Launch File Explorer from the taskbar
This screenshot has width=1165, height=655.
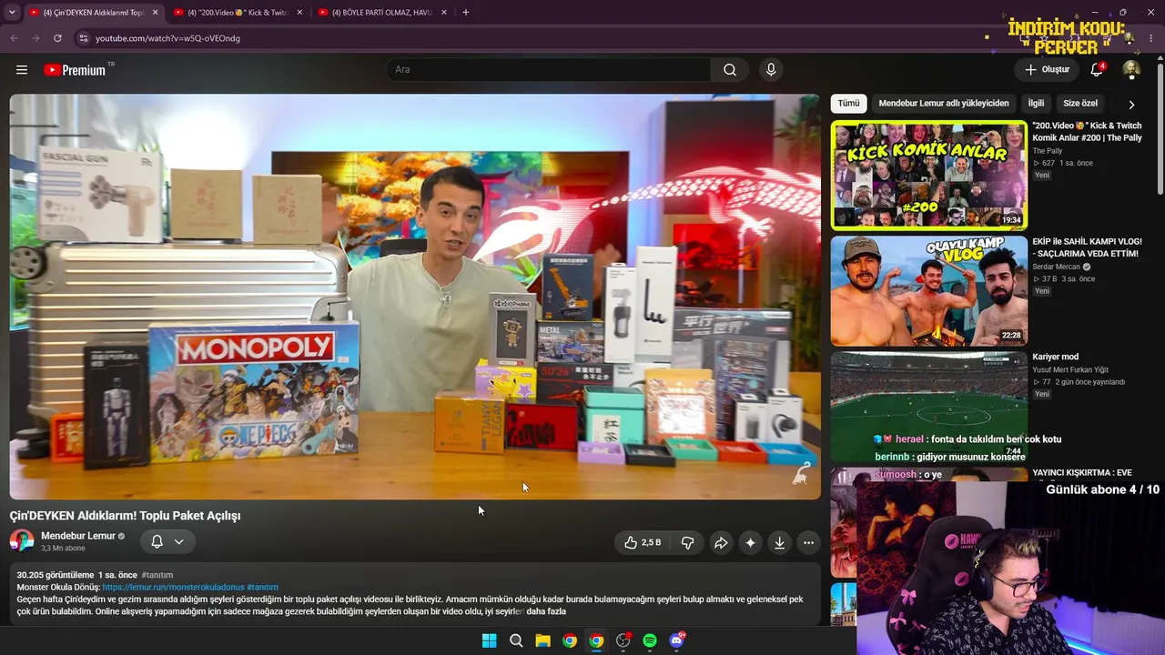tap(542, 640)
